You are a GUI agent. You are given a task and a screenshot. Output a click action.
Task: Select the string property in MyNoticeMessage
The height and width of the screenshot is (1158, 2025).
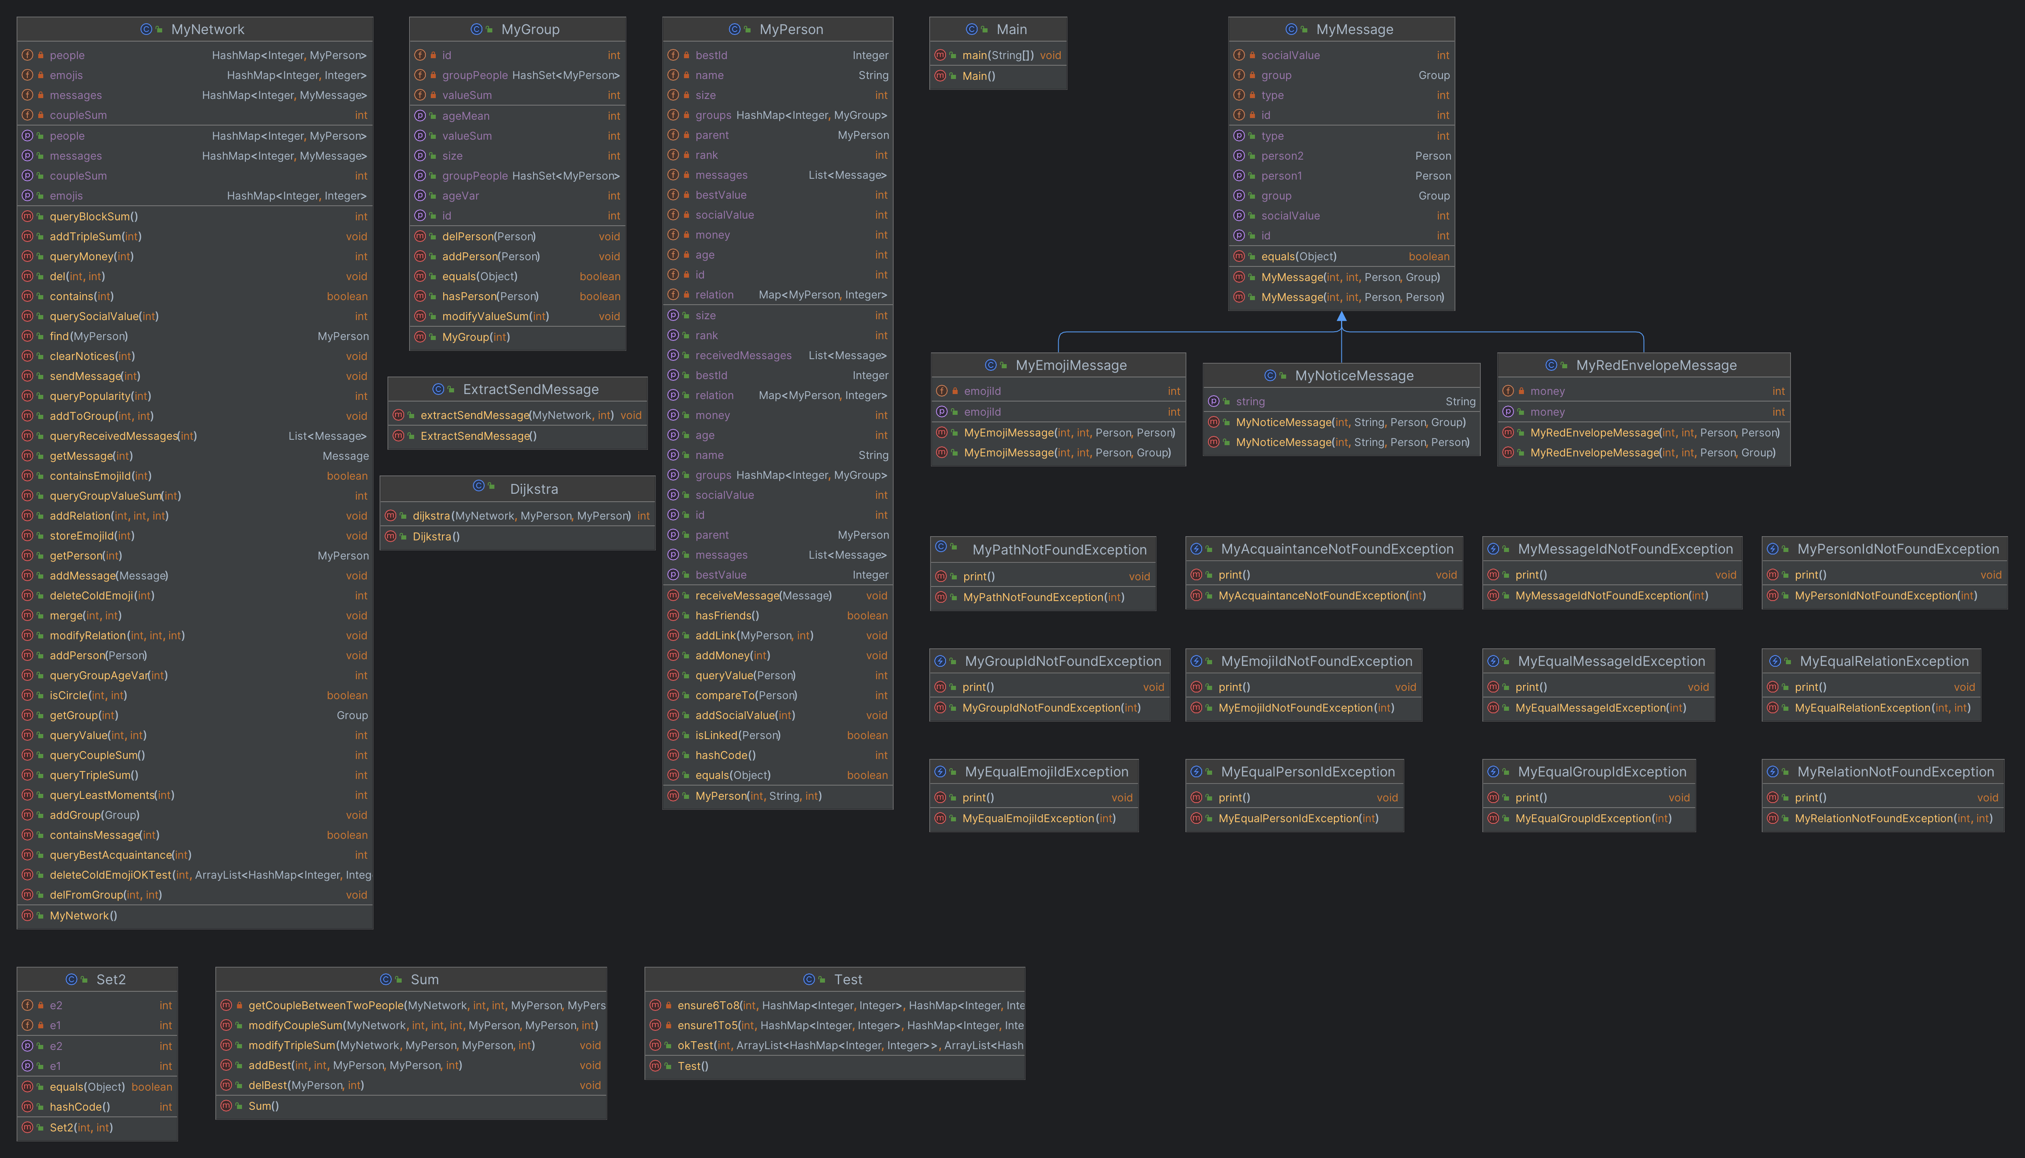click(1250, 402)
